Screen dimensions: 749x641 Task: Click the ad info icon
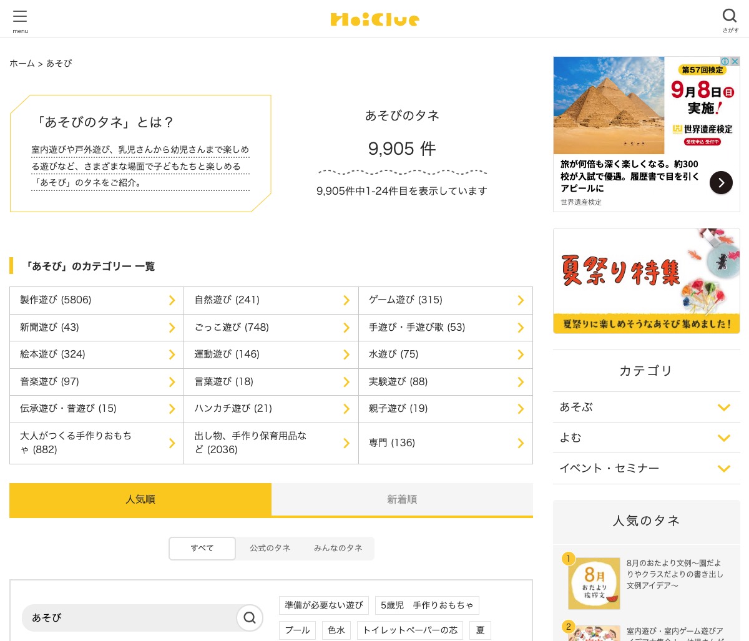725,61
